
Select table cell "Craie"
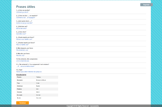pos(47,83)
